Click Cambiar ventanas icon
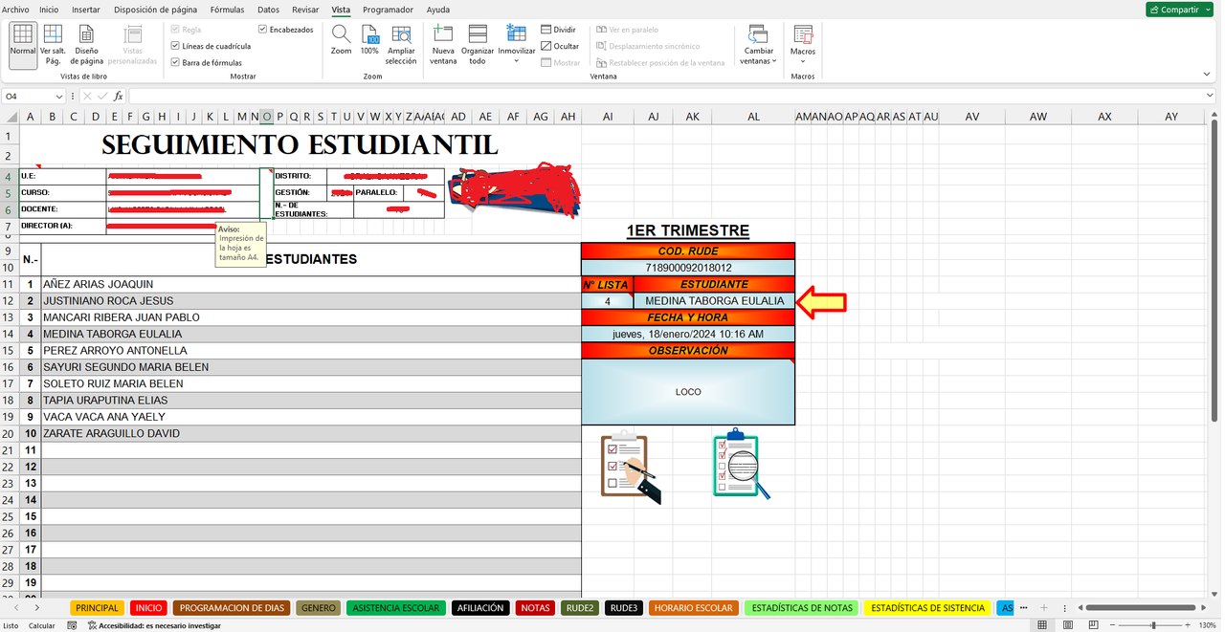1225x632 pixels. point(758,34)
